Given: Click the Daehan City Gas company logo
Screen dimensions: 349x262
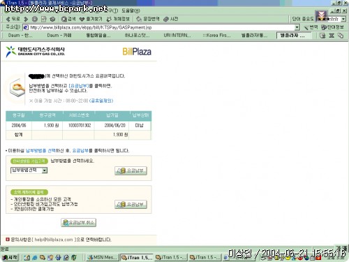Looking at the screenshot, I should point(35,52).
